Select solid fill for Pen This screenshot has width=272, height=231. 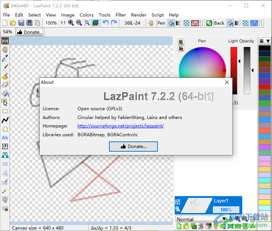click(171, 23)
